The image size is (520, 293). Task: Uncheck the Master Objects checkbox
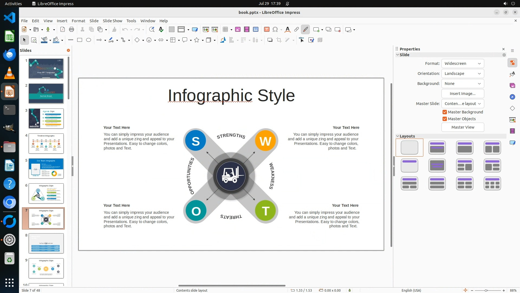[x=445, y=119]
